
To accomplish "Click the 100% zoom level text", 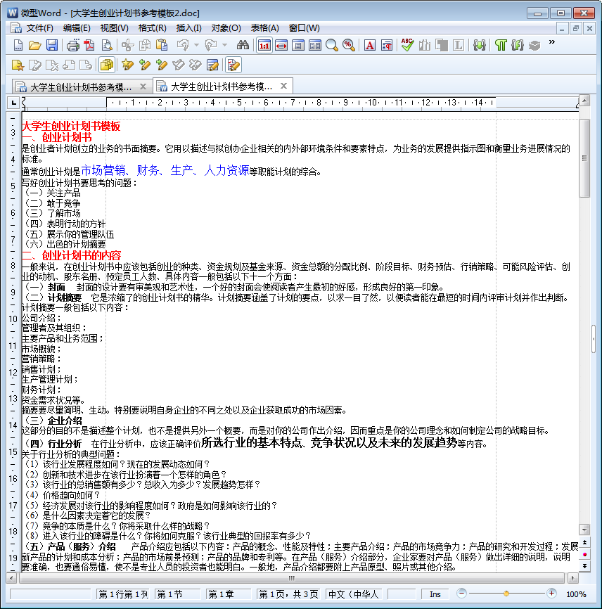I will [576, 594].
